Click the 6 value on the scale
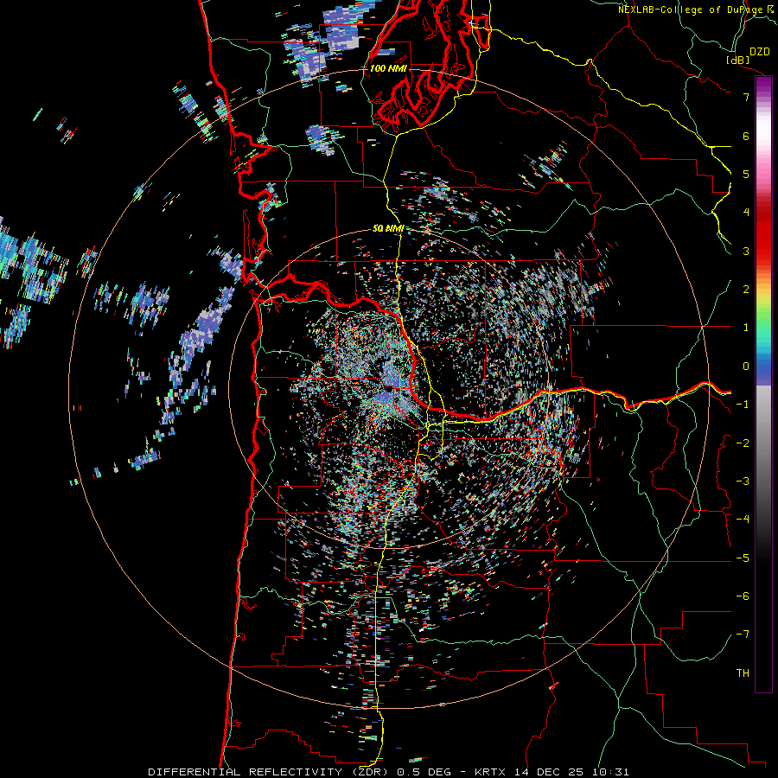This screenshot has height=778, width=778. click(x=746, y=136)
